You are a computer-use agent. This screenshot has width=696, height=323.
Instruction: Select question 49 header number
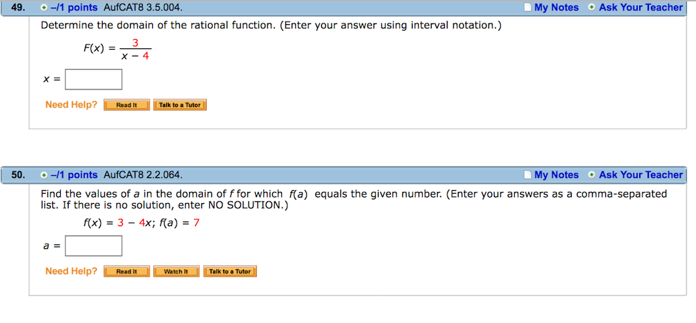point(18,8)
